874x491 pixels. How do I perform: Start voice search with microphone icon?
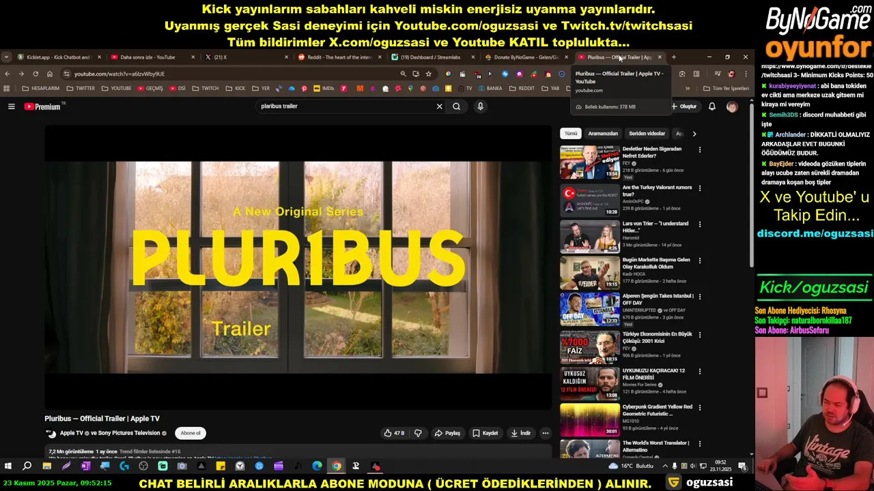pyautogui.click(x=480, y=106)
